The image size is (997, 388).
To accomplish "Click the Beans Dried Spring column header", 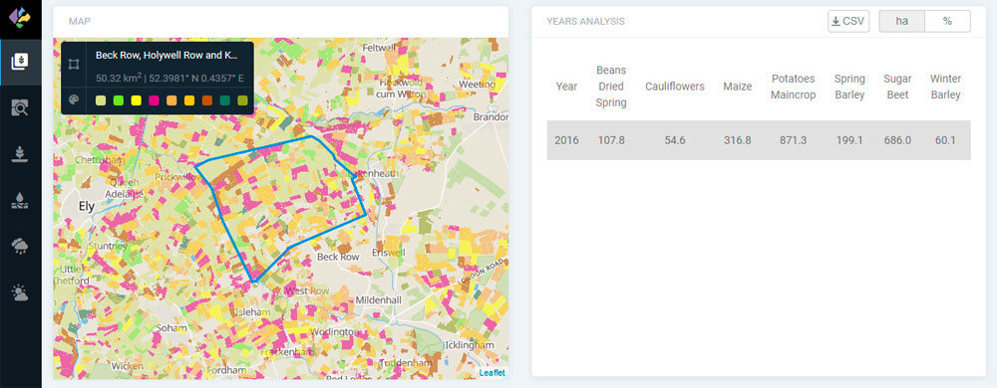I will pyautogui.click(x=611, y=87).
